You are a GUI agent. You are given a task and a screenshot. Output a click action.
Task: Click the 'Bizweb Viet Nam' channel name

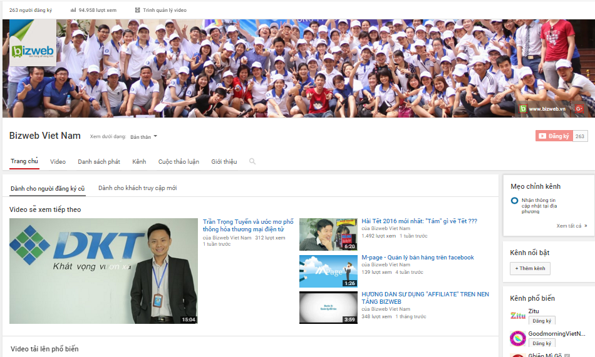click(x=44, y=136)
